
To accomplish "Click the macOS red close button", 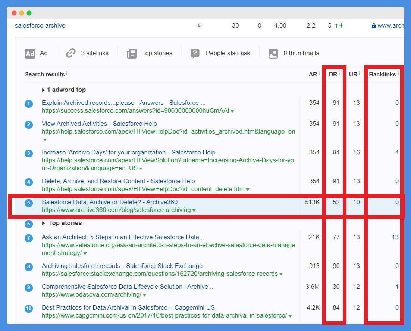I will point(14,13).
